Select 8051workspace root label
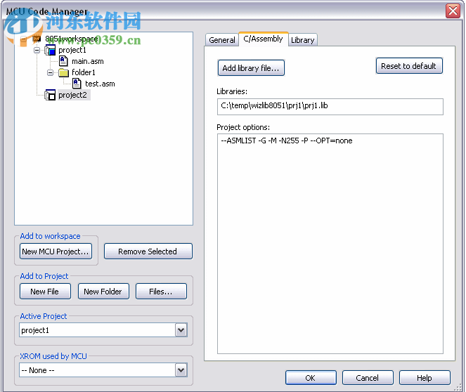The height and width of the screenshot is (392, 466). 71,39
